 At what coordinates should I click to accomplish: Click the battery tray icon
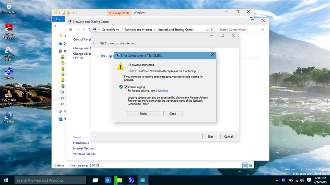(x=290, y=180)
